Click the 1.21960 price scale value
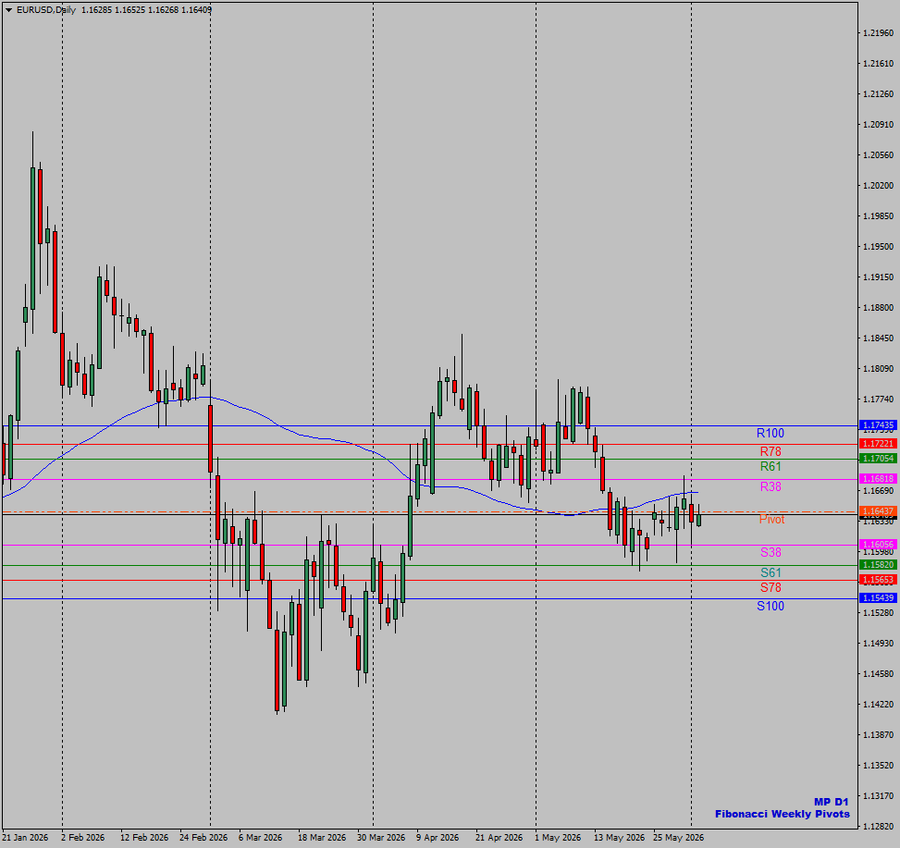 pyautogui.click(x=878, y=33)
